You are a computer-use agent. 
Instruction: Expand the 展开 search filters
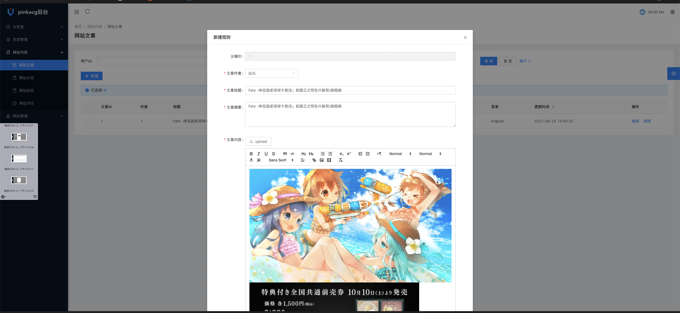point(525,61)
